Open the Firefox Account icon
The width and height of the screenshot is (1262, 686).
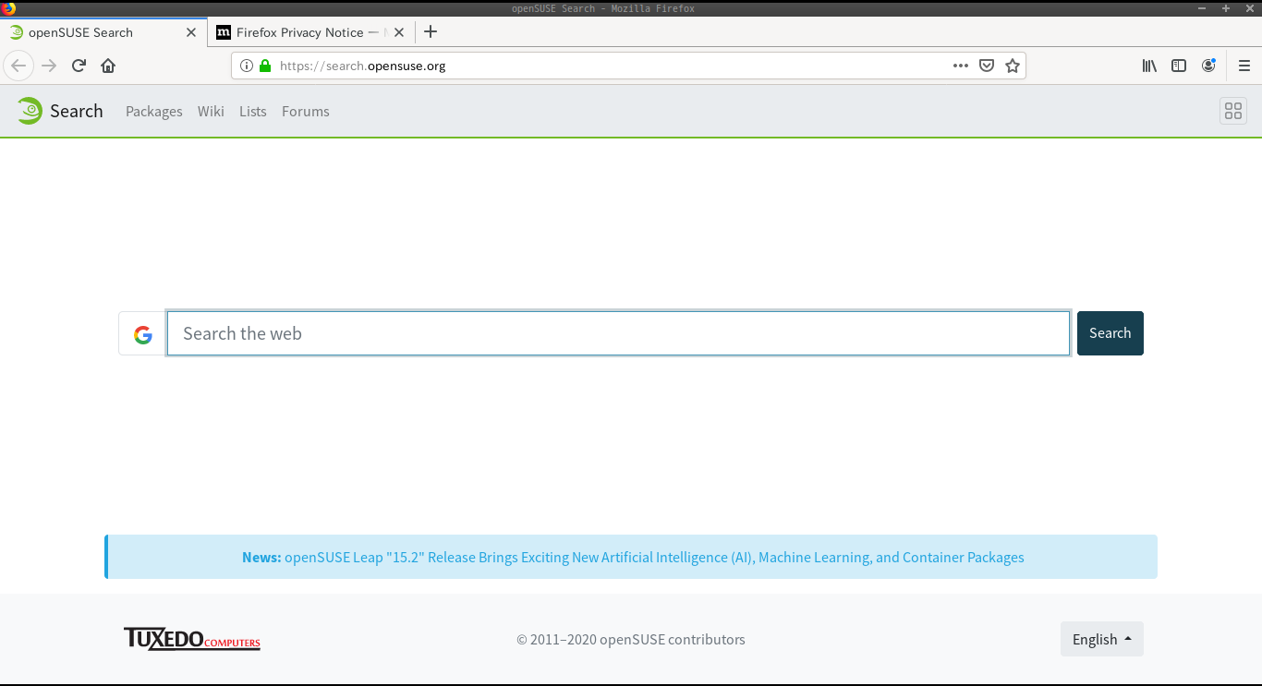pyautogui.click(x=1208, y=66)
